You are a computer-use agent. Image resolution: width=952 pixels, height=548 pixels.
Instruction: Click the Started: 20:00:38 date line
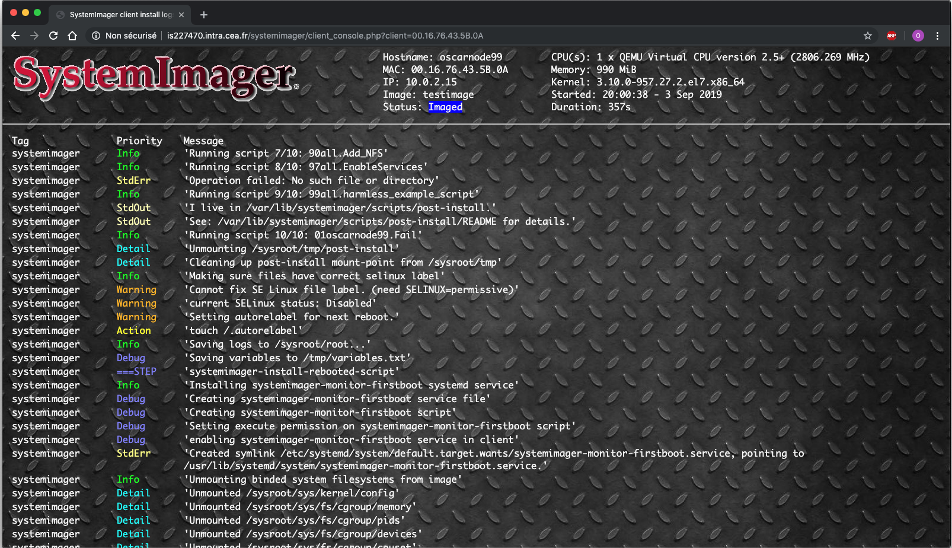636,94
